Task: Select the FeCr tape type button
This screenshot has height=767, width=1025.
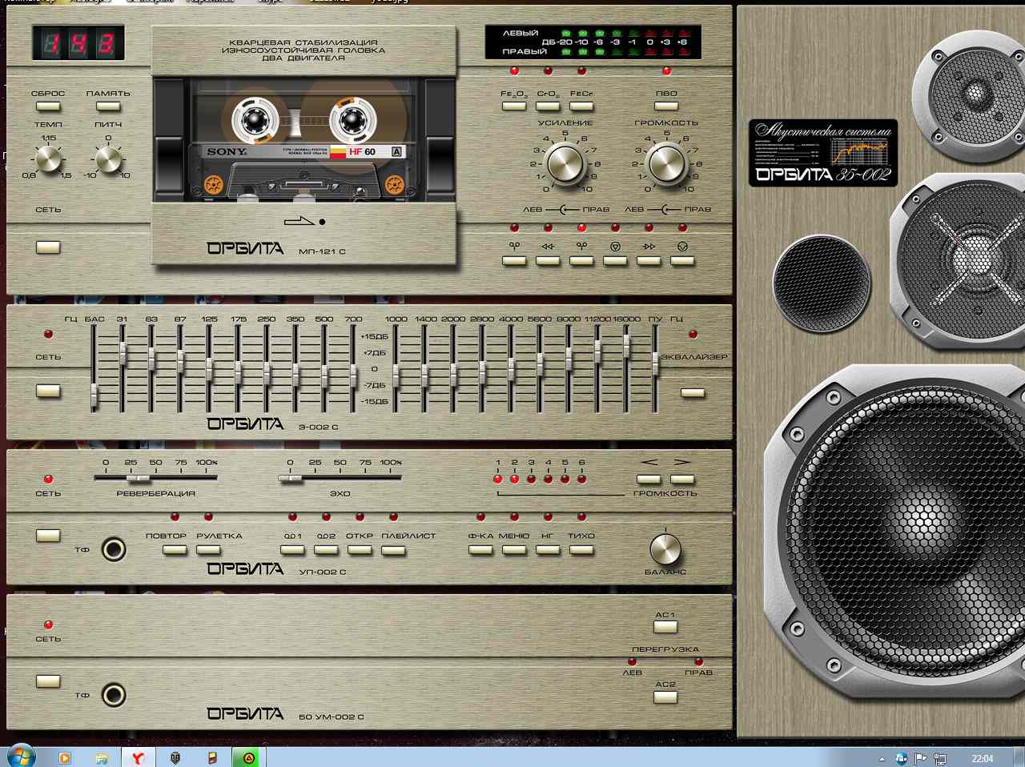Action: (x=581, y=106)
